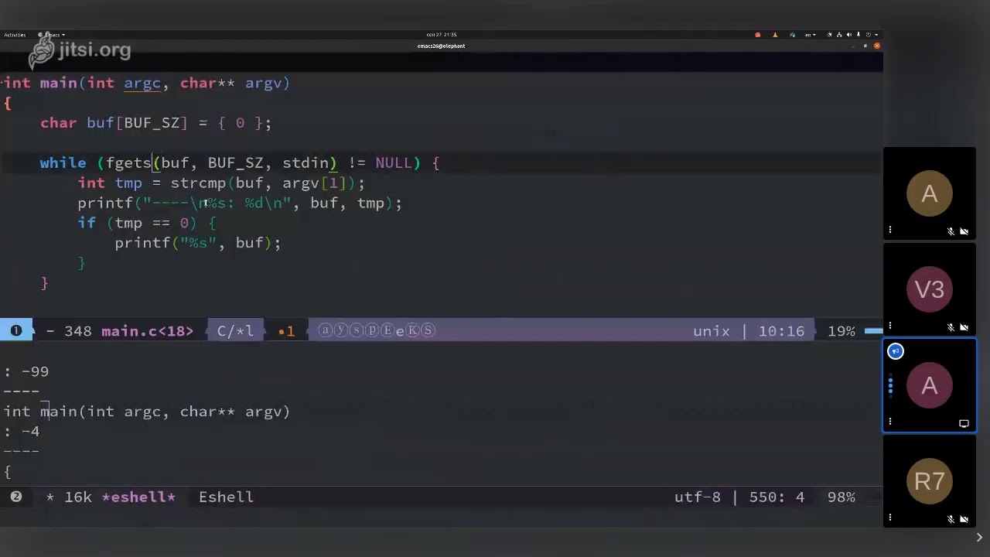Click C/*l major mode indicator
Image resolution: width=990 pixels, height=557 pixels.
coord(235,331)
